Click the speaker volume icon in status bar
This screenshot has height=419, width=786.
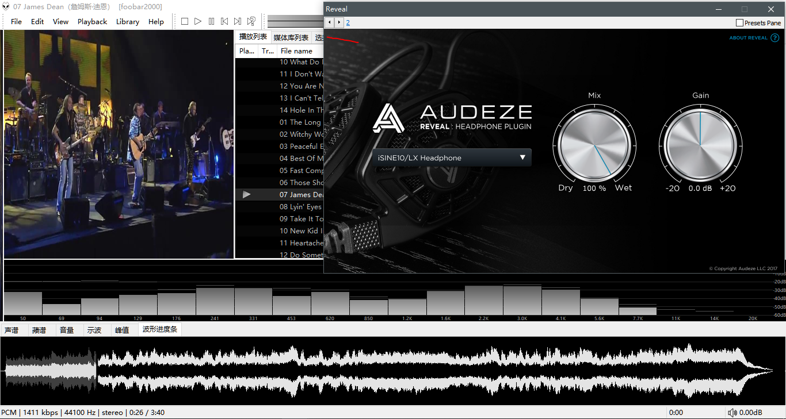tap(732, 412)
